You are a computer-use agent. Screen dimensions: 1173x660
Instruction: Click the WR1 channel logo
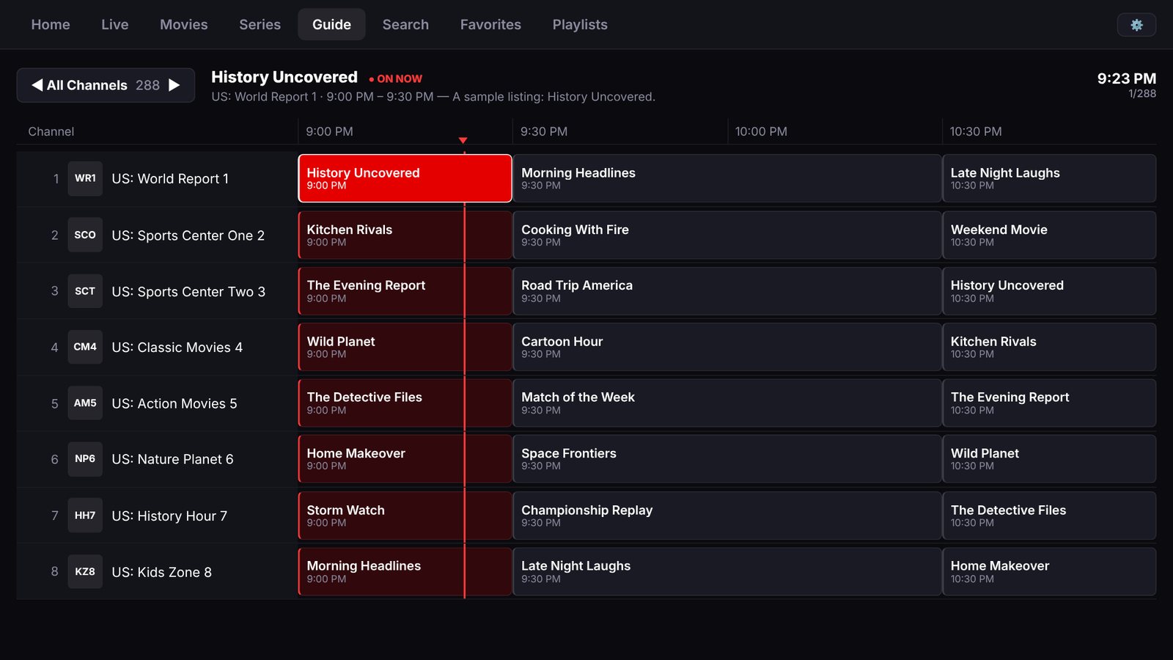(x=85, y=178)
